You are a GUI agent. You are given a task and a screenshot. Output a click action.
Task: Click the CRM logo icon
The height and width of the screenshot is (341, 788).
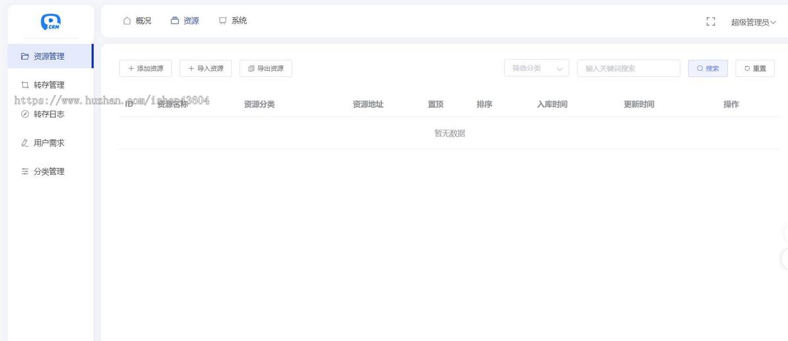pyautogui.click(x=51, y=22)
